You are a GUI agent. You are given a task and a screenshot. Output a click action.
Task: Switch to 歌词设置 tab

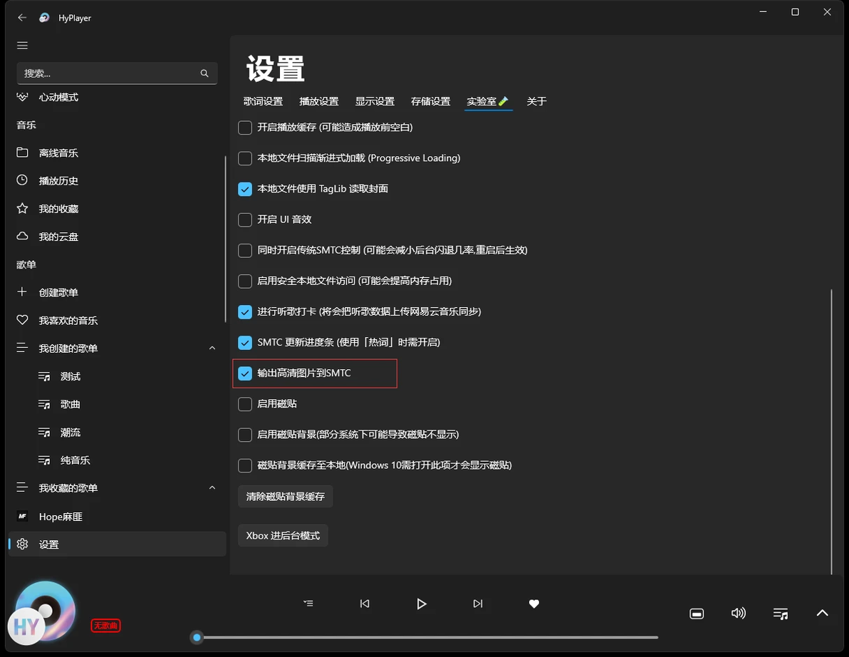coord(263,101)
